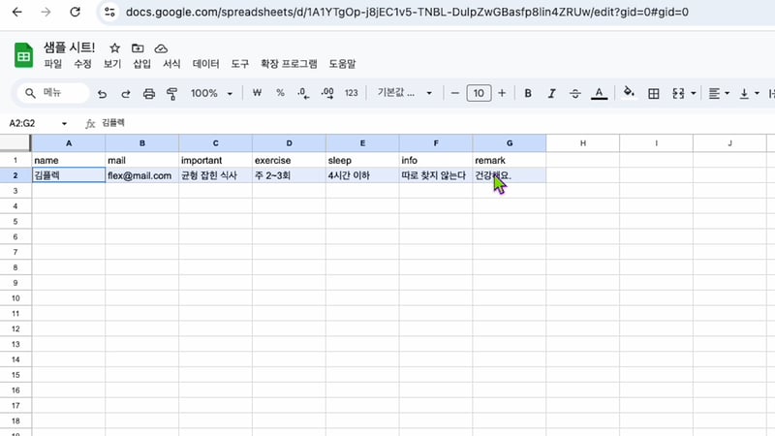This screenshot has width=775, height=436.
Task: Open the borders tool
Action: point(653,93)
